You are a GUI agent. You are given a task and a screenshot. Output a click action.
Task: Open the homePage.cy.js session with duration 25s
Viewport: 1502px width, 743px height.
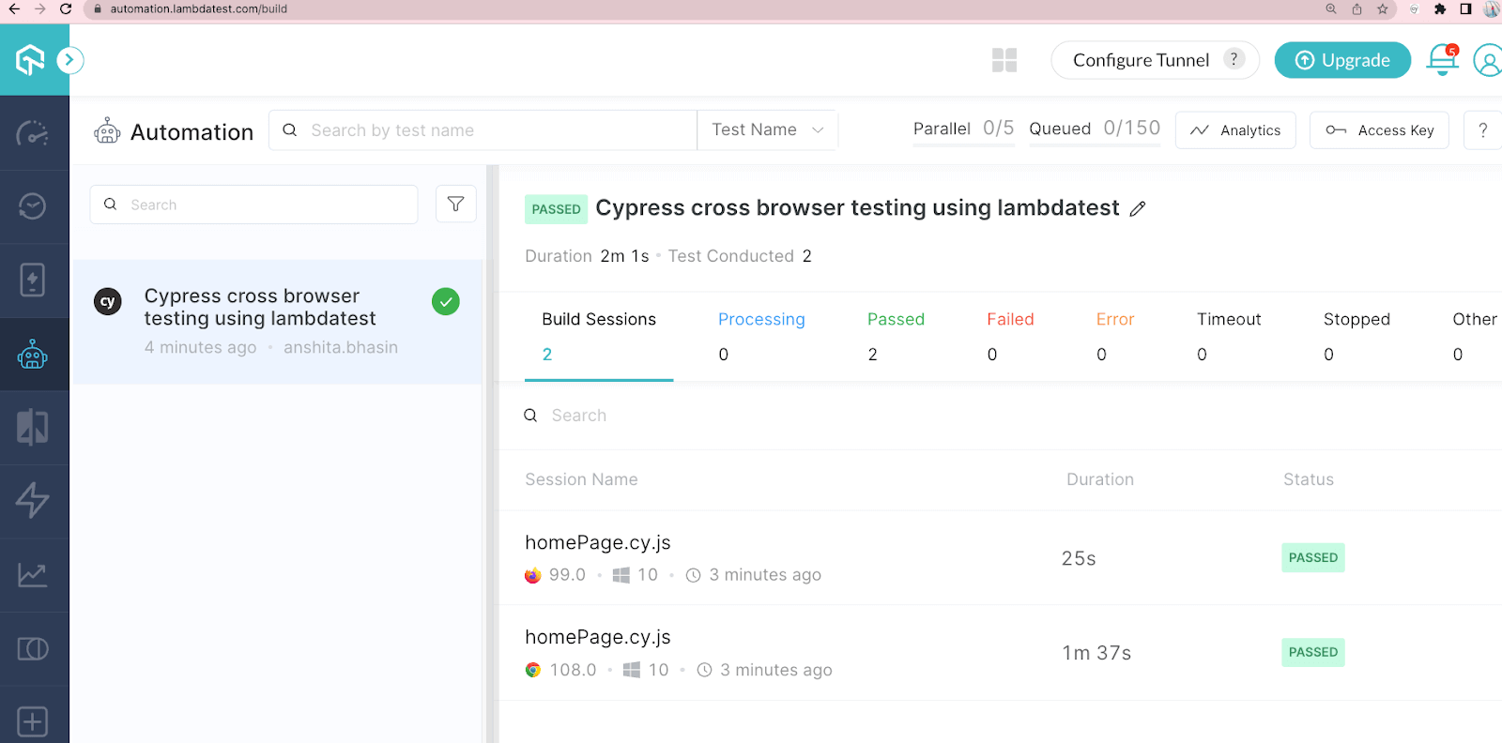tap(1000, 558)
